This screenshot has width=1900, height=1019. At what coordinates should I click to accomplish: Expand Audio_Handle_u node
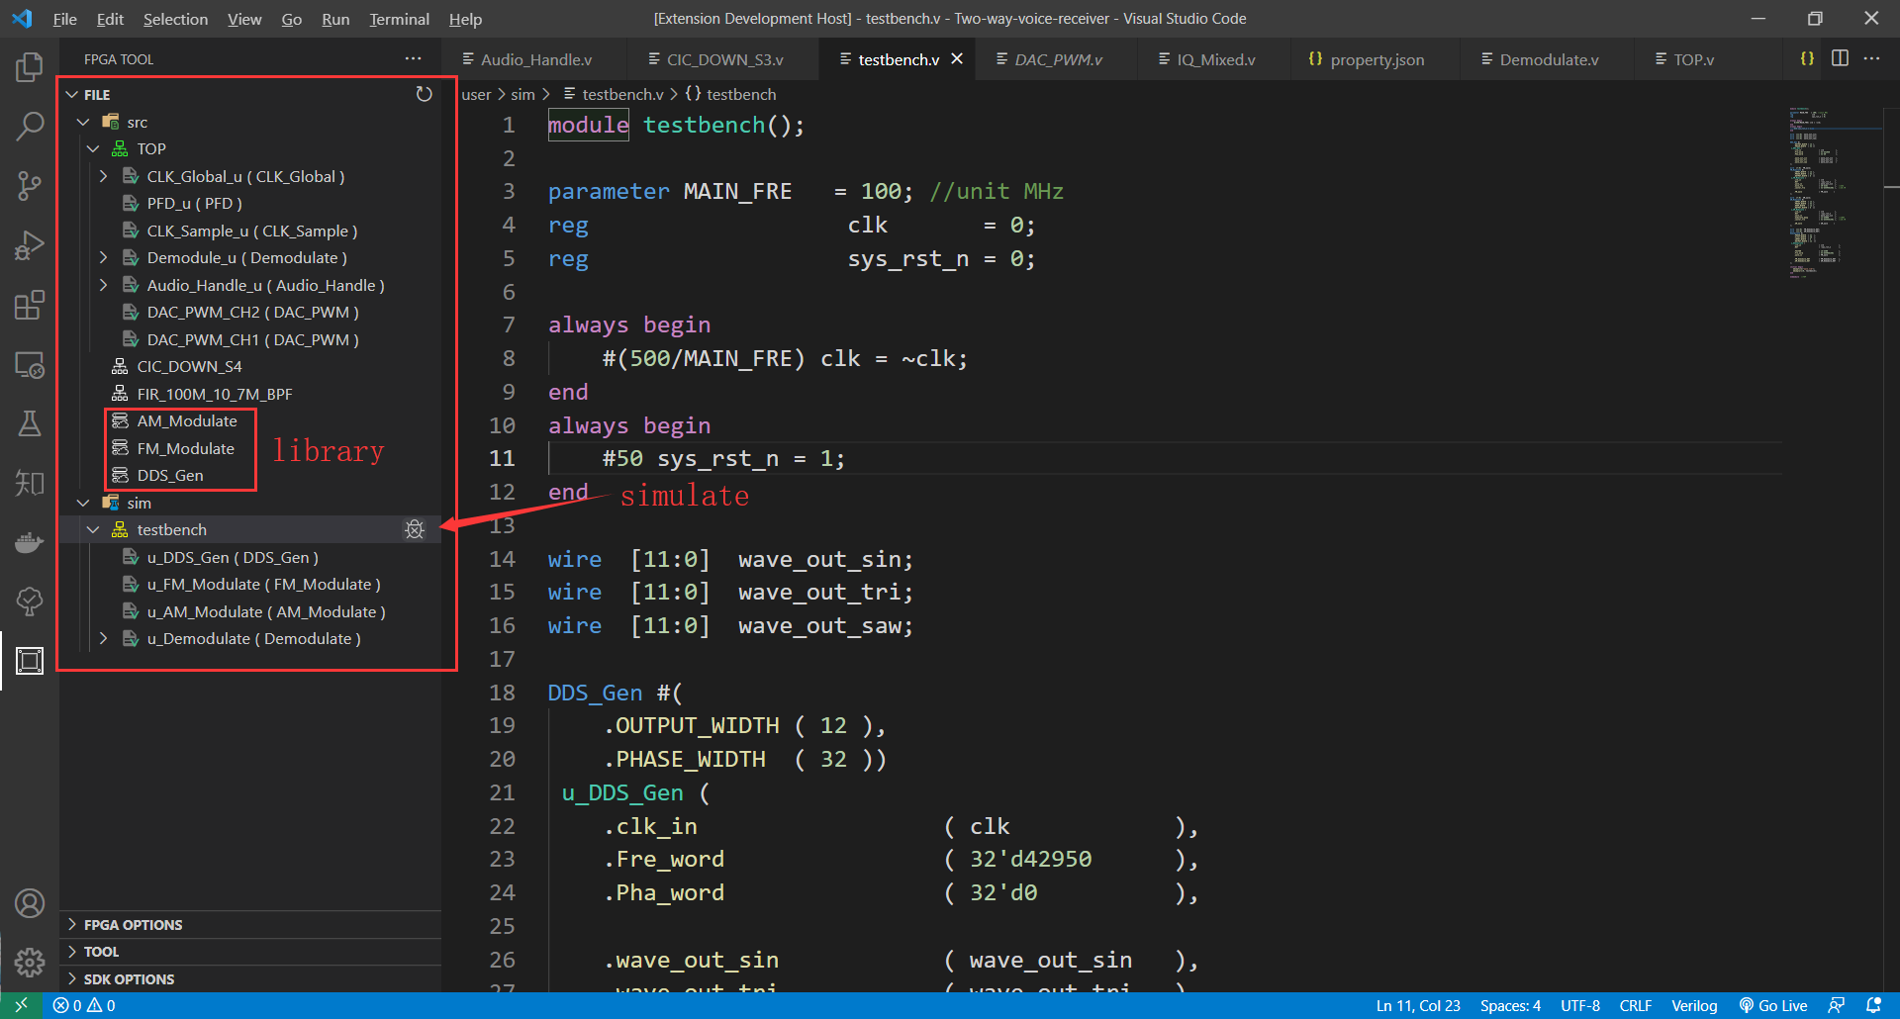pos(103,285)
